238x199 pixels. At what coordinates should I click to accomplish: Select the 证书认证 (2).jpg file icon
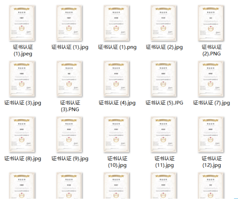pyautogui.click(x=164, y=23)
